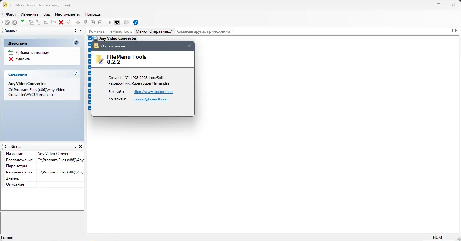Click the Название value field

pyautogui.click(x=60, y=154)
